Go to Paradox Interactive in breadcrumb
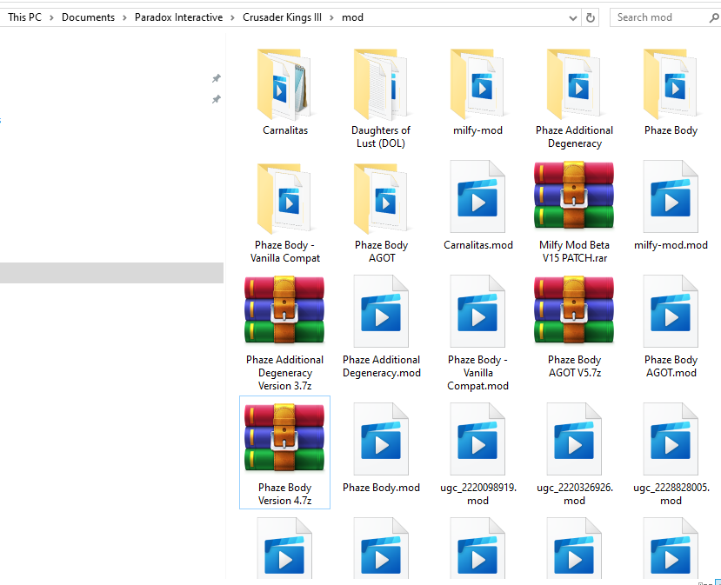The image size is (721, 585). (x=178, y=17)
